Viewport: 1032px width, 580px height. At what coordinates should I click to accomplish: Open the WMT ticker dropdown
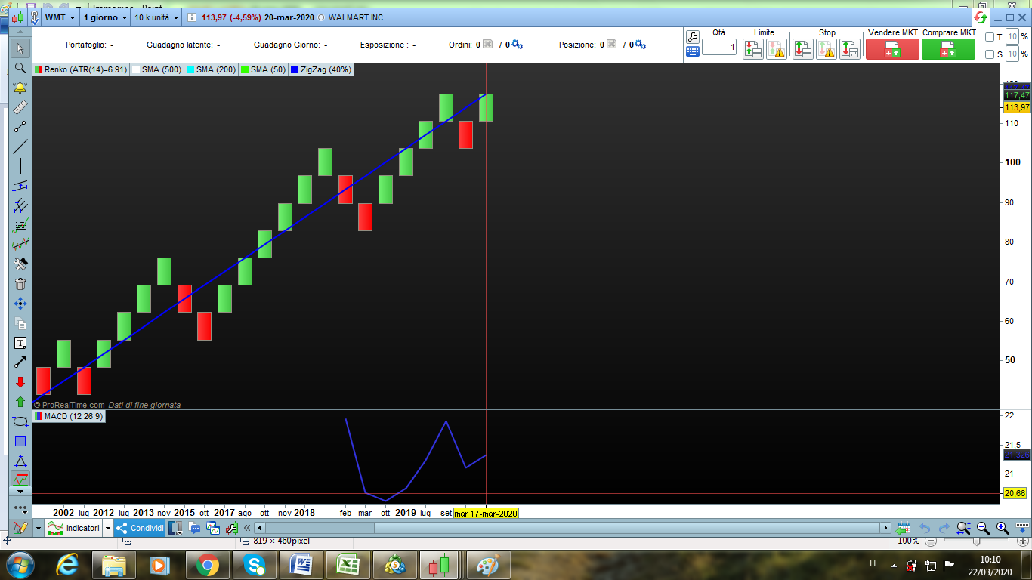tap(60, 17)
